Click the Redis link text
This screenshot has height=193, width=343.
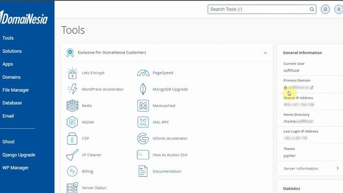87,106
